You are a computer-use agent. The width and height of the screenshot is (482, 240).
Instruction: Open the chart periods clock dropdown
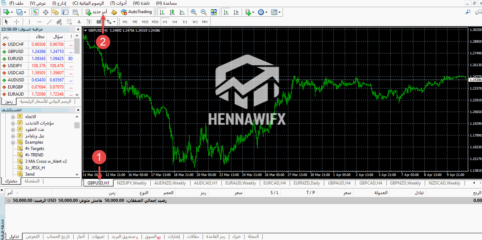(262, 12)
